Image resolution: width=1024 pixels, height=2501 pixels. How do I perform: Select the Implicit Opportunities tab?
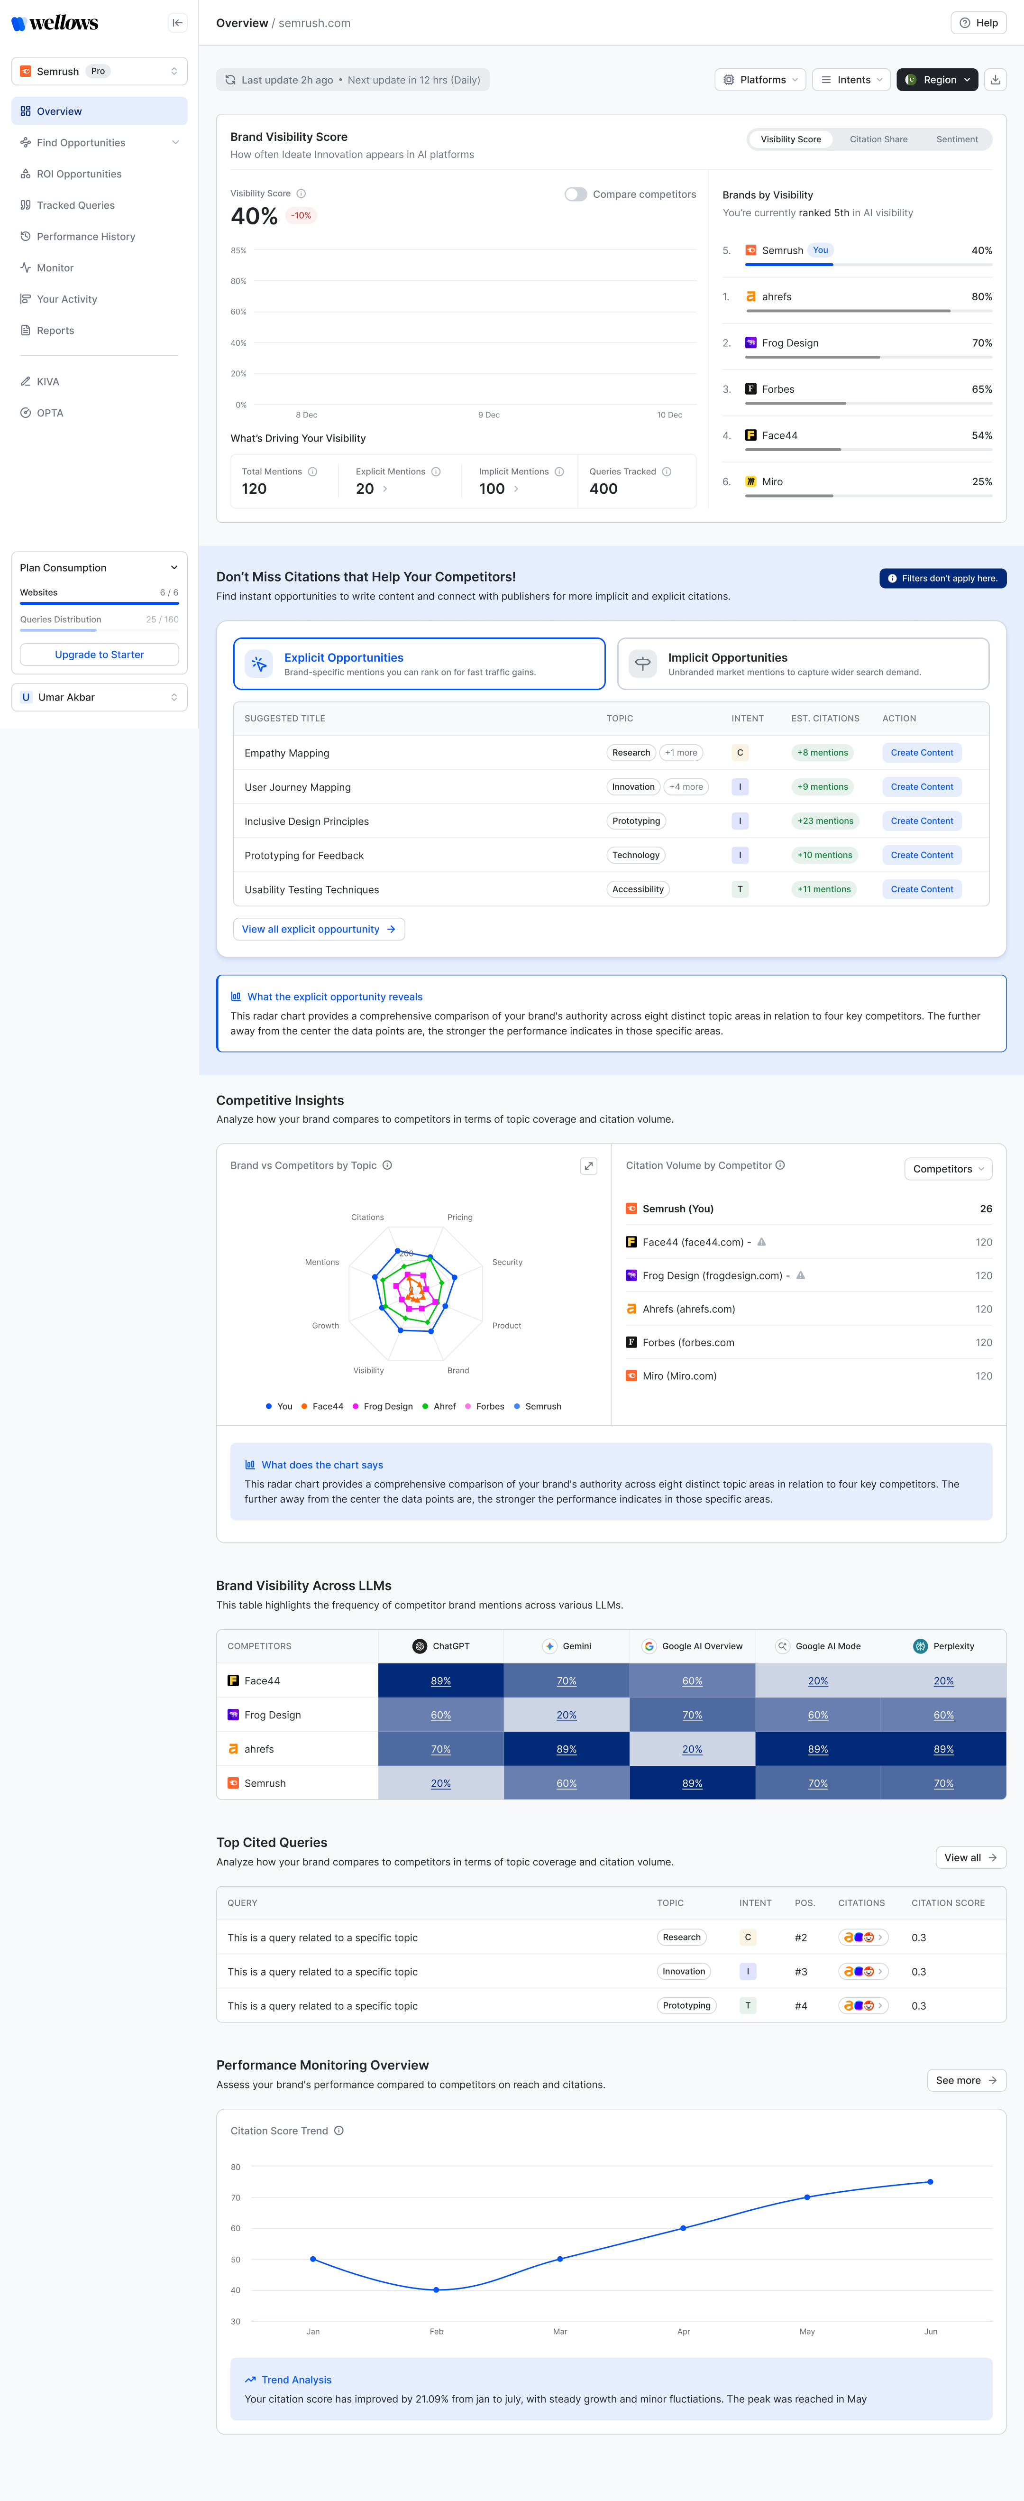tap(803, 664)
